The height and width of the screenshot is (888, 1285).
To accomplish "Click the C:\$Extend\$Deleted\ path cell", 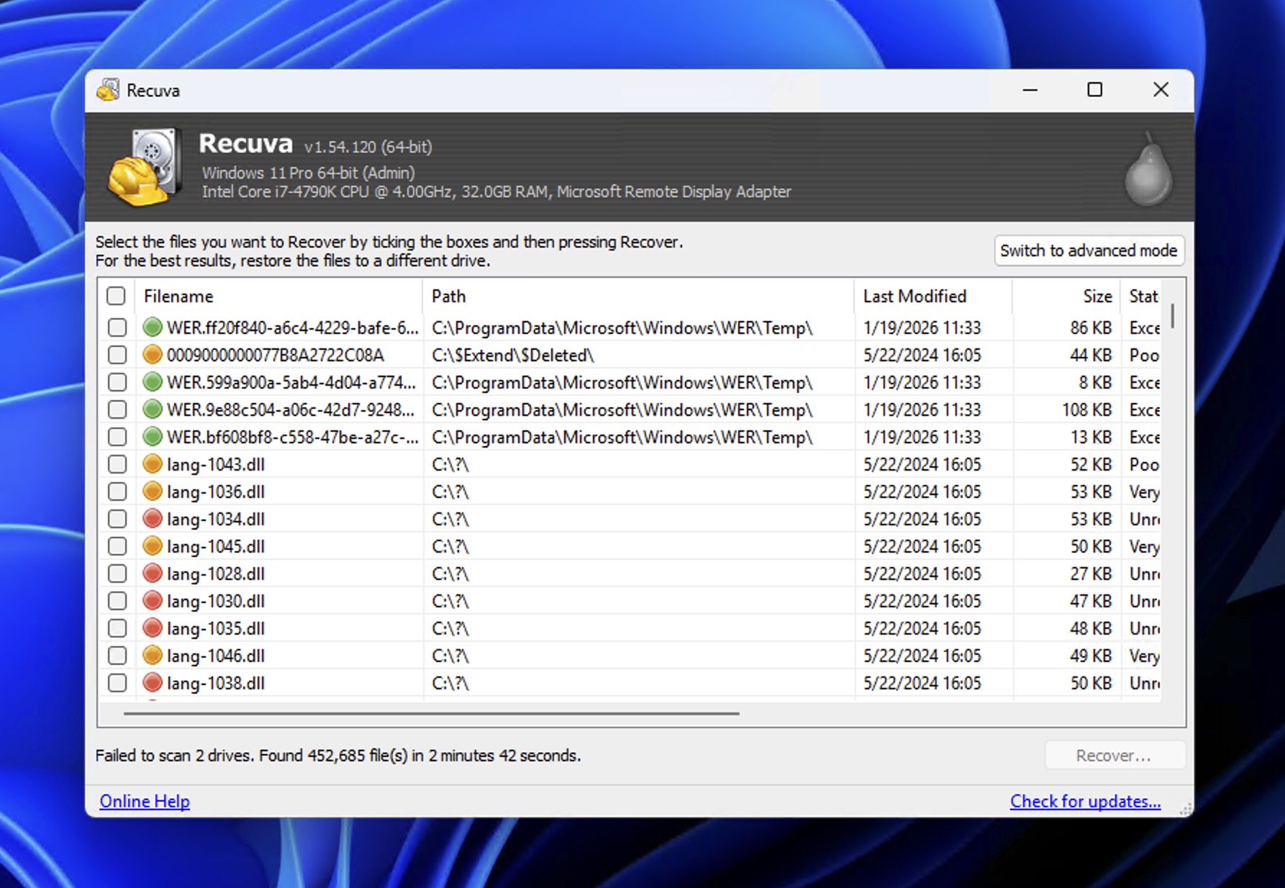I will click(x=513, y=355).
